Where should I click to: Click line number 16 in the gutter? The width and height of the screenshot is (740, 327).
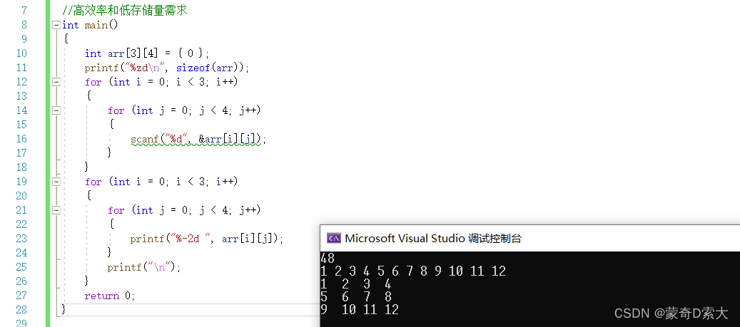[21, 139]
